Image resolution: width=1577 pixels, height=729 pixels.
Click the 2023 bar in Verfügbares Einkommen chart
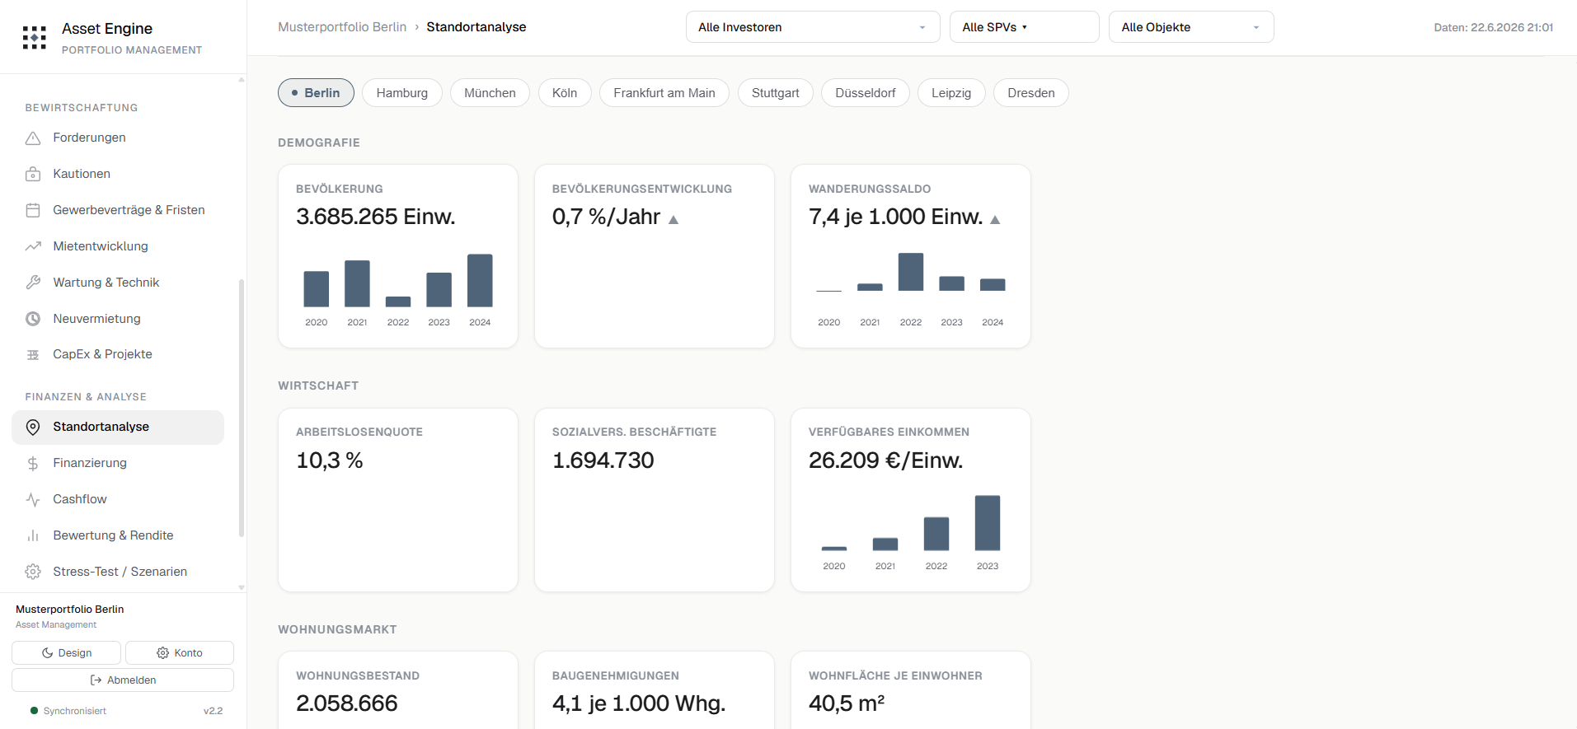988,523
